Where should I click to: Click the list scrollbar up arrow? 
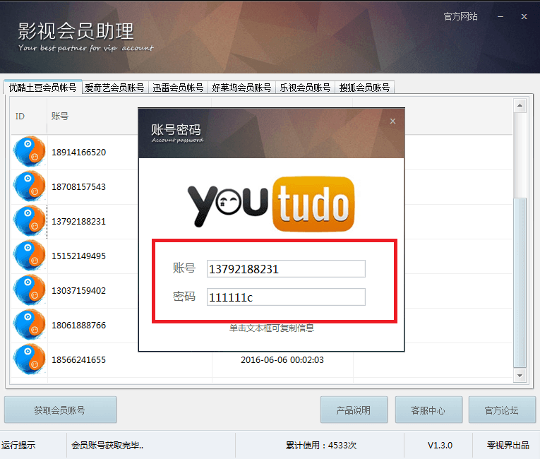[x=520, y=105]
